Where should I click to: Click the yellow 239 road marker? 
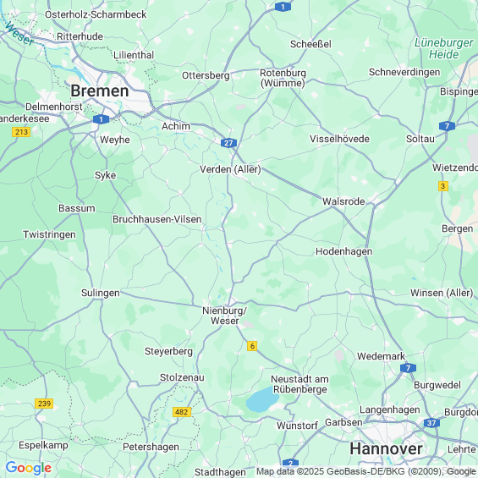click(x=44, y=404)
